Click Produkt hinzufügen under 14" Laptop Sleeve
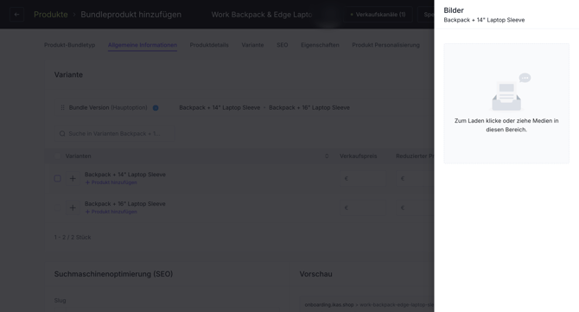The width and height of the screenshot is (579, 312). [111, 182]
